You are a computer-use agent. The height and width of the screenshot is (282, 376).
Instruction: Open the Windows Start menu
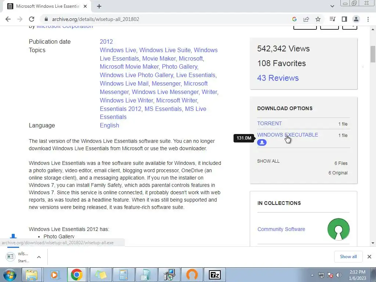tap(10, 275)
